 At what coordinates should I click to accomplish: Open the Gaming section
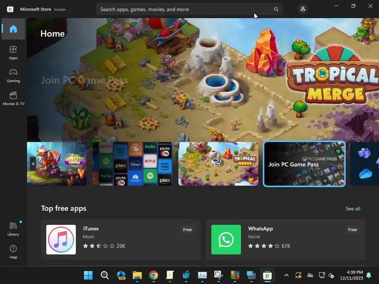pyautogui.click(x=13, y=75)
